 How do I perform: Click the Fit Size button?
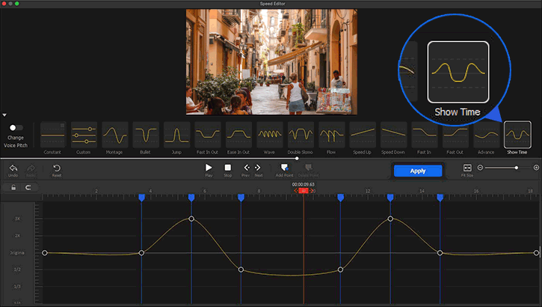click(x=467, y=168)
